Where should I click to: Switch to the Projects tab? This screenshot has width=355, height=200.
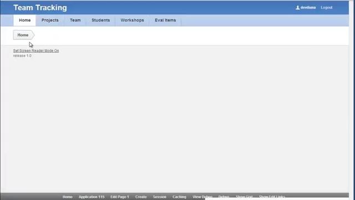[50, 20]
